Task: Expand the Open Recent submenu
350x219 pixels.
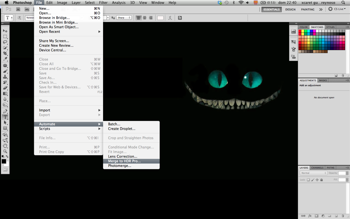Action: tap(68, 31)
